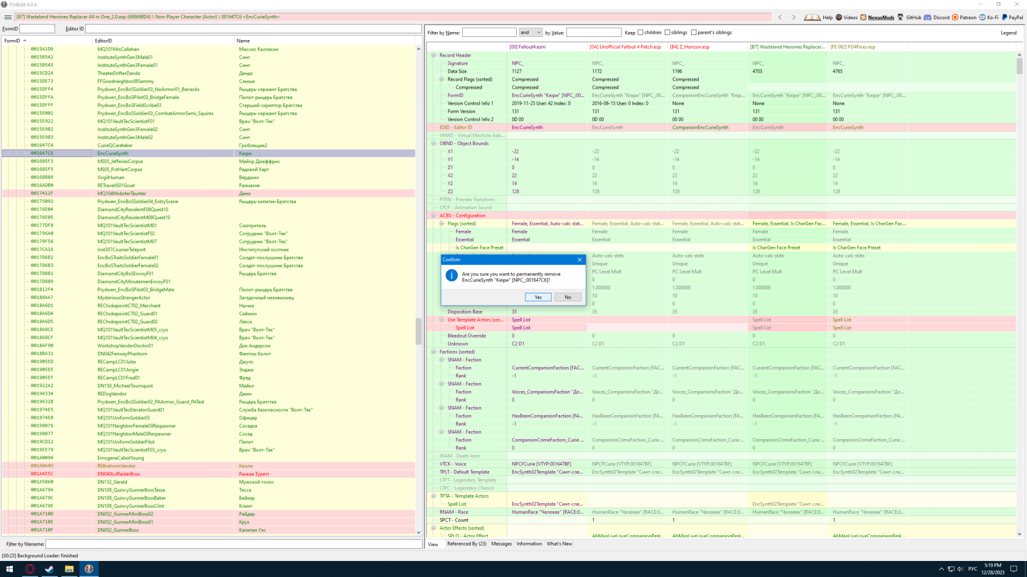Collapse the Factions (sorted) node
The height and width of the screenshot is (577, 1027).
[434, 352]
